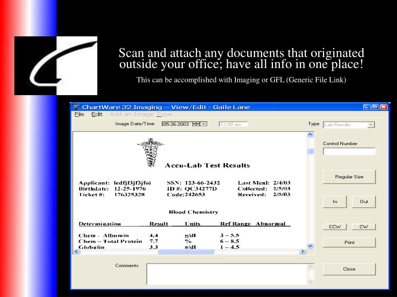397x297 pixels.
Task: Click image vertical scrollbar up arrow
Action: pos(311,135)
